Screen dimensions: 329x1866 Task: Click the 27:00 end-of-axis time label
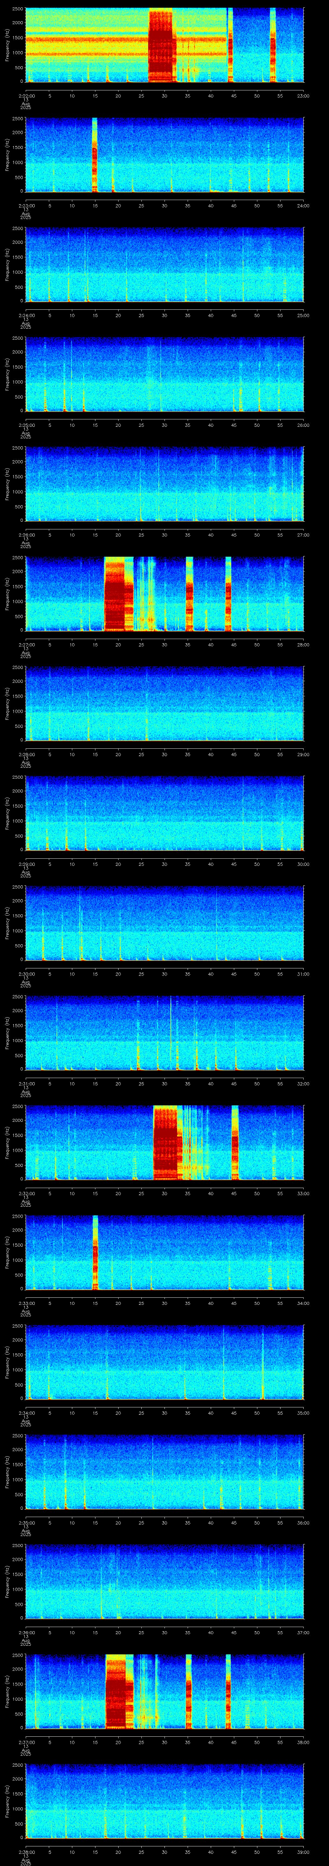click(x=303, y=535)
